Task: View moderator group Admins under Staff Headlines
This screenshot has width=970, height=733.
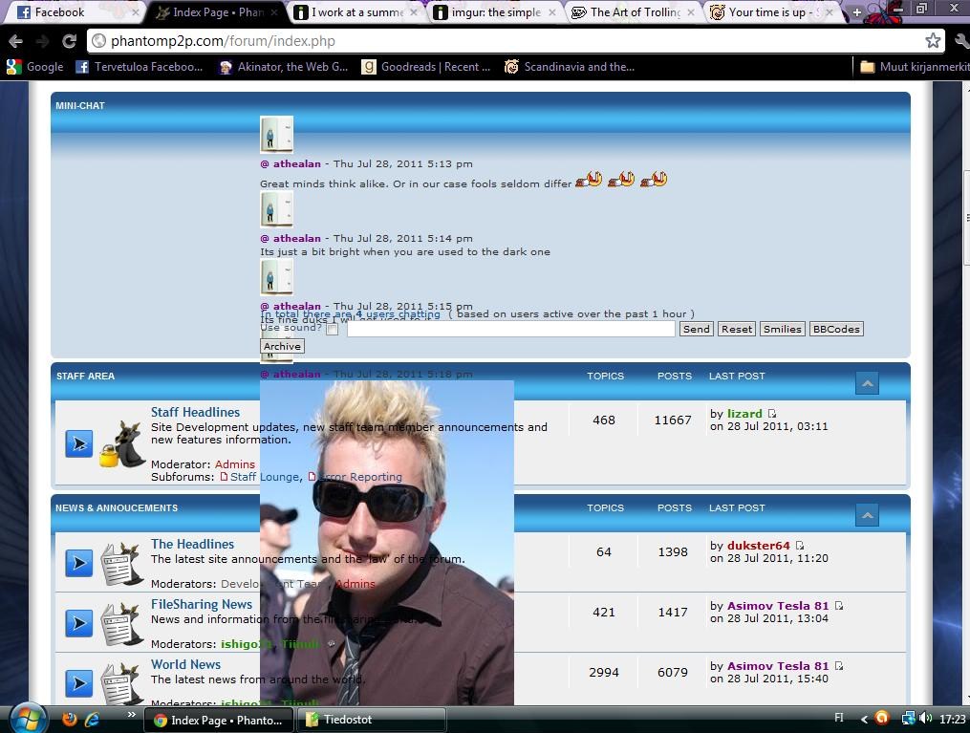Action: pyautogui.click(x=234, y=464)
